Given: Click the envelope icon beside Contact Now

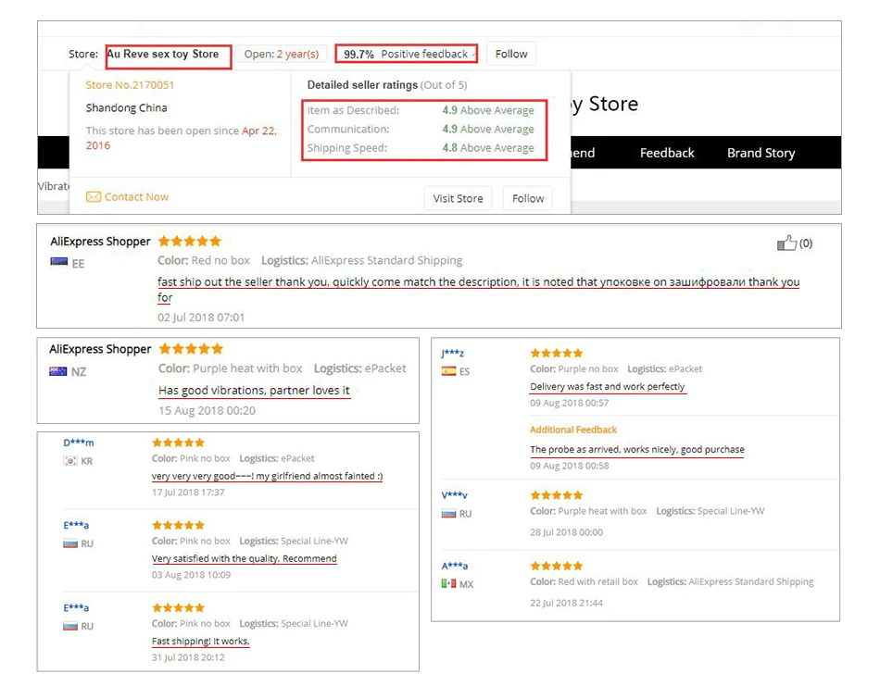Looking at the screenshot, I should (x=94, y=197).
